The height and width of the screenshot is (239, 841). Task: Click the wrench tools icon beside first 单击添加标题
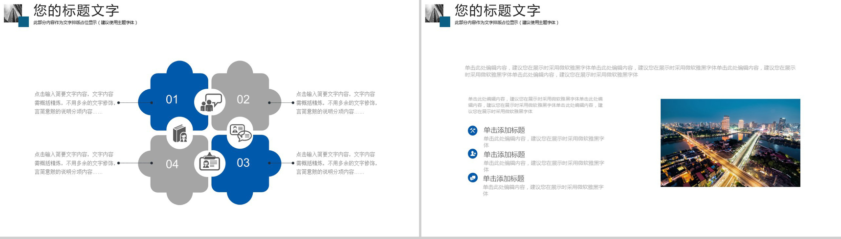click(472, 130)
